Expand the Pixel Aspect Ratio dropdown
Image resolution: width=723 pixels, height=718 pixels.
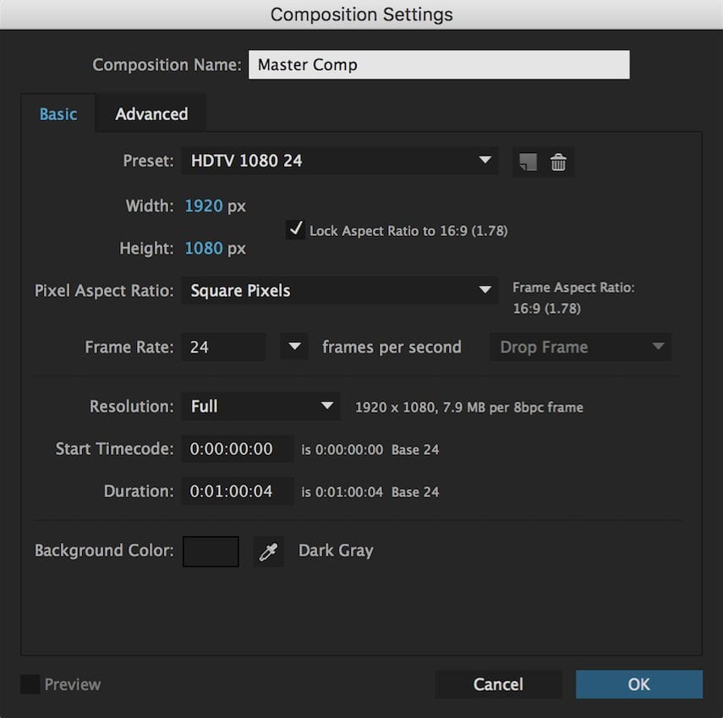[x=340, y=291]
